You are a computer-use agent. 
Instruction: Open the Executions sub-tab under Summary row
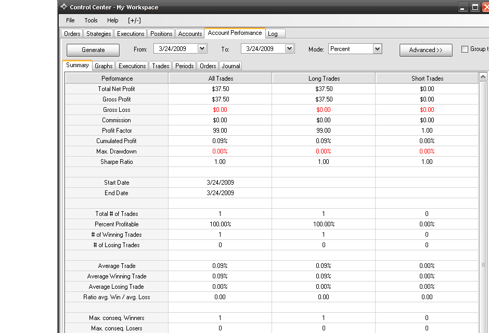[132, 66]
